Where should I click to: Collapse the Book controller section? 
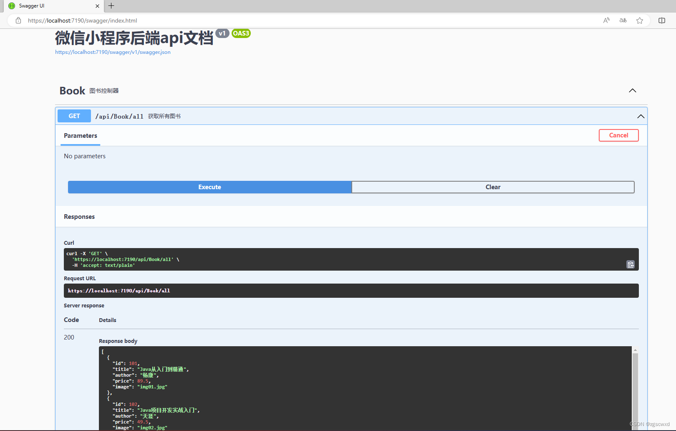[633, 90]
